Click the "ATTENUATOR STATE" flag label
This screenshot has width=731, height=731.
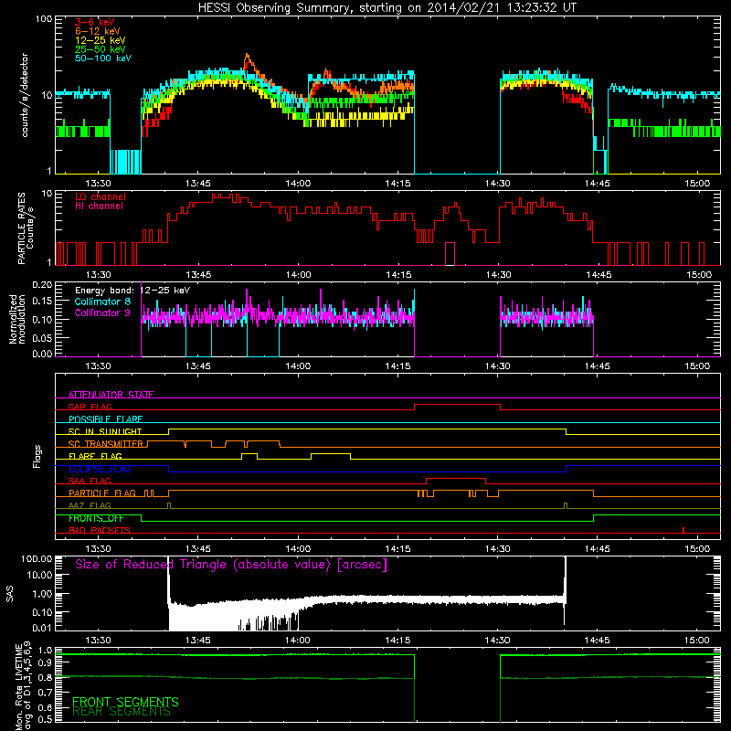tap(111, 395)
